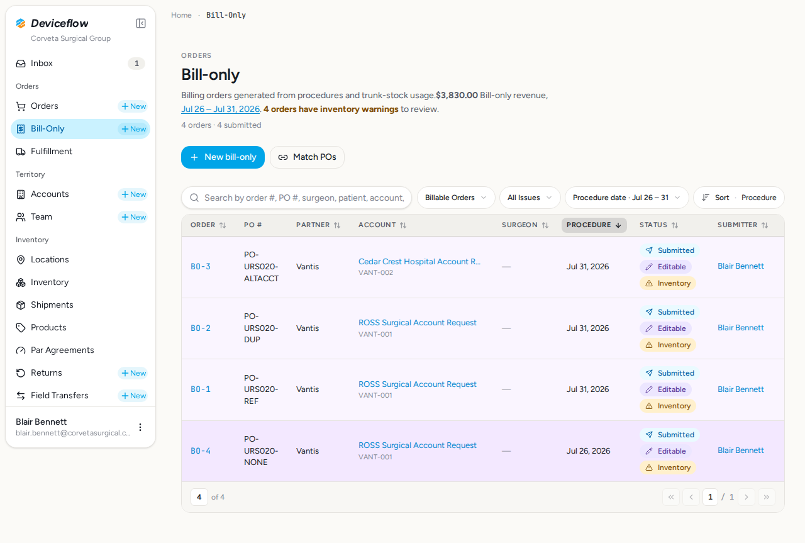The width and height of the screenshot is (805, 543).
Task: Click Submitted badge in BO-1 row
Action: pyautogui.click(x=670, y=373)
